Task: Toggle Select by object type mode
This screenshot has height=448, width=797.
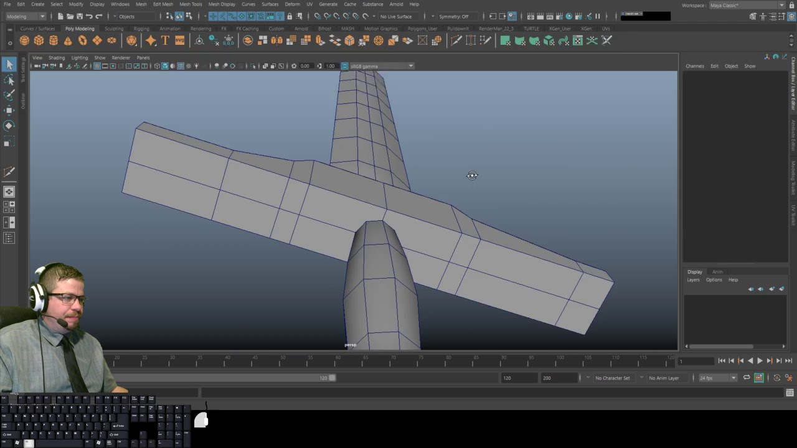Action: pyautogui.click(x=179, y=16)
